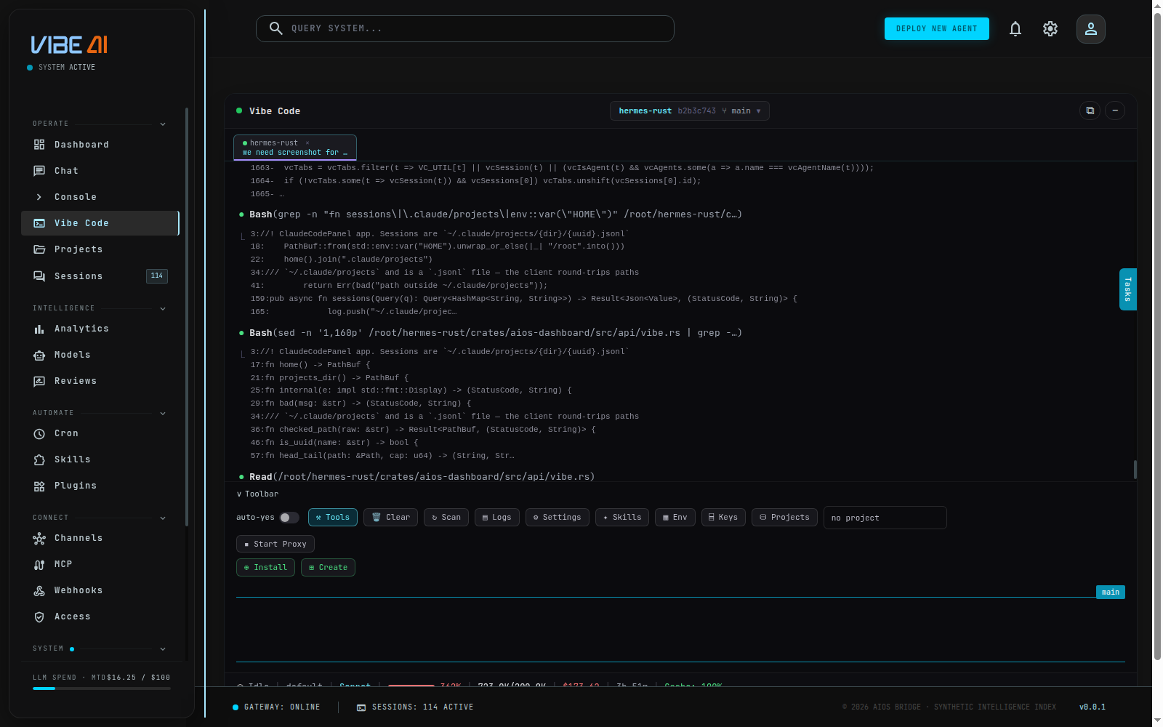The height and width of the screenshot is (727, 1163).
Task: Close the hermes-rust session tab
Action: coord(307,142)
